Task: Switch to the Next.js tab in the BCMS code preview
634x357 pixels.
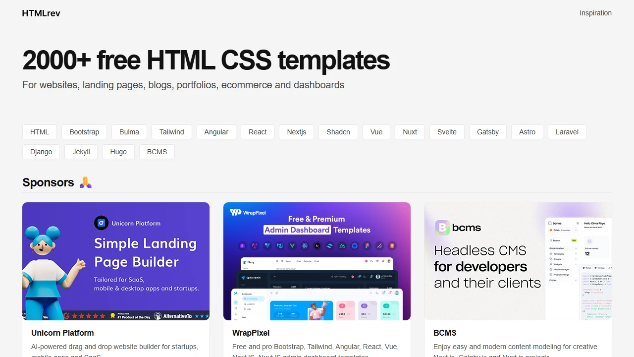Action: pos(586,268)
